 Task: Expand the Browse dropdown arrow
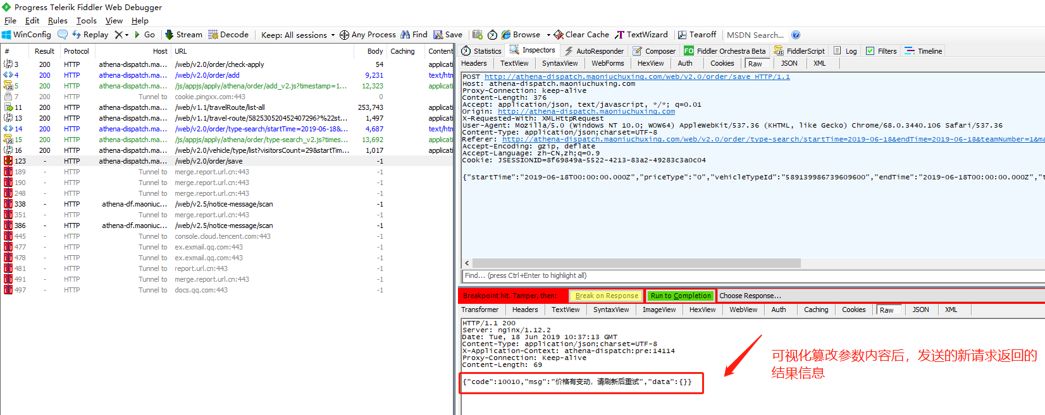[548, 35]
